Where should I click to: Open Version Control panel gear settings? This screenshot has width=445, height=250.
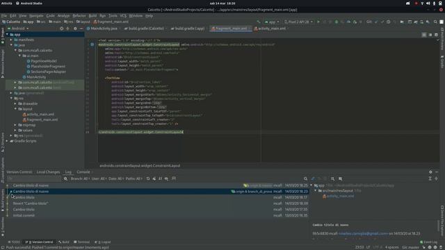click(430, 172)
